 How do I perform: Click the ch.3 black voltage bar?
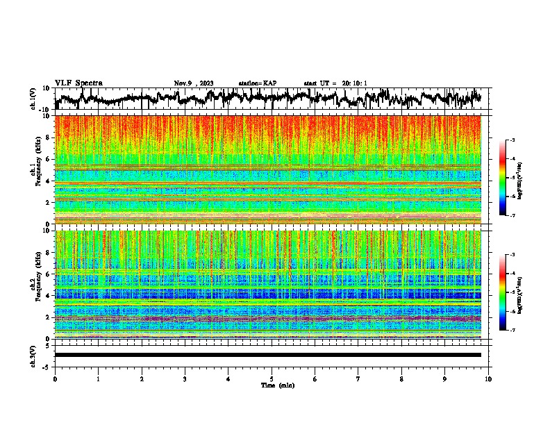click(268, 355)
